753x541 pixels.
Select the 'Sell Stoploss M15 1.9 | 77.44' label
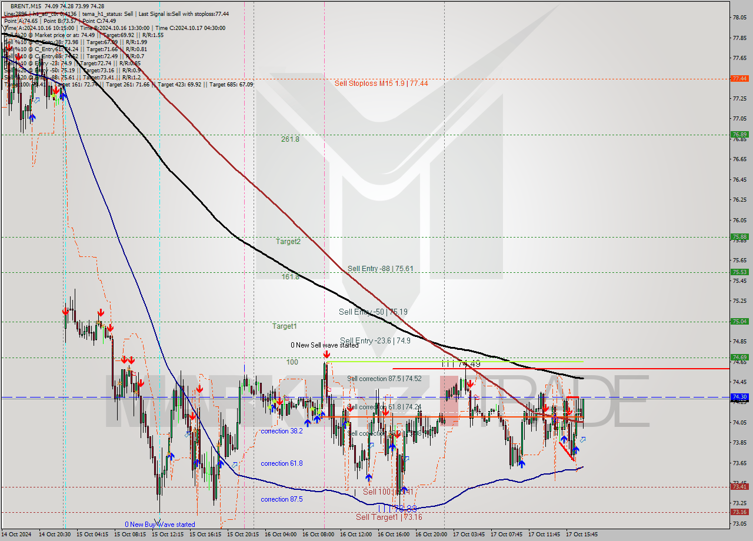point(381,84)
